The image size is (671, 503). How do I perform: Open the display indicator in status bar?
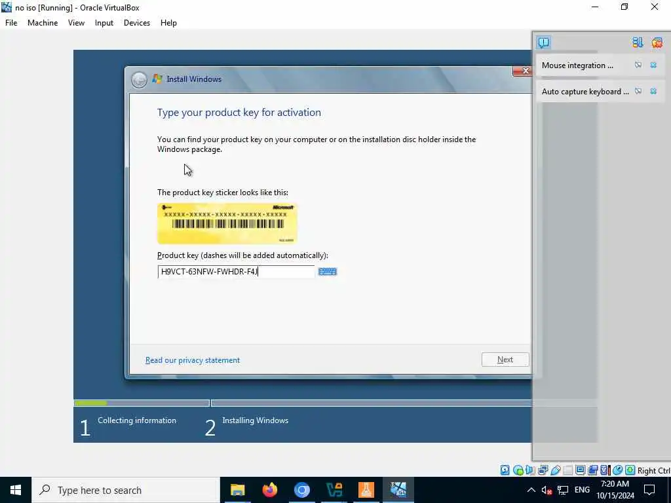(x=581, y=470)
